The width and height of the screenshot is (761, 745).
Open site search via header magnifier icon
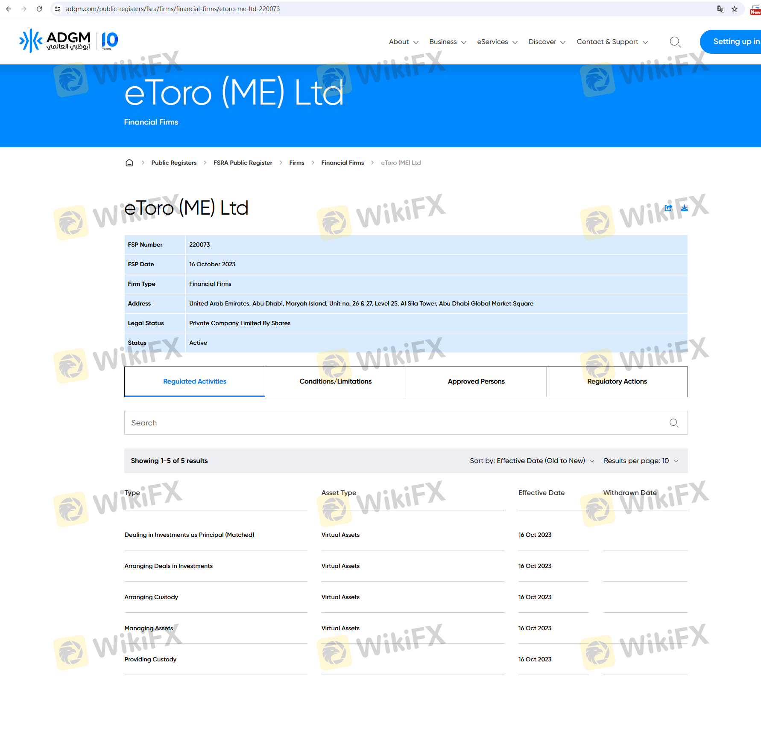pos(675,42)
